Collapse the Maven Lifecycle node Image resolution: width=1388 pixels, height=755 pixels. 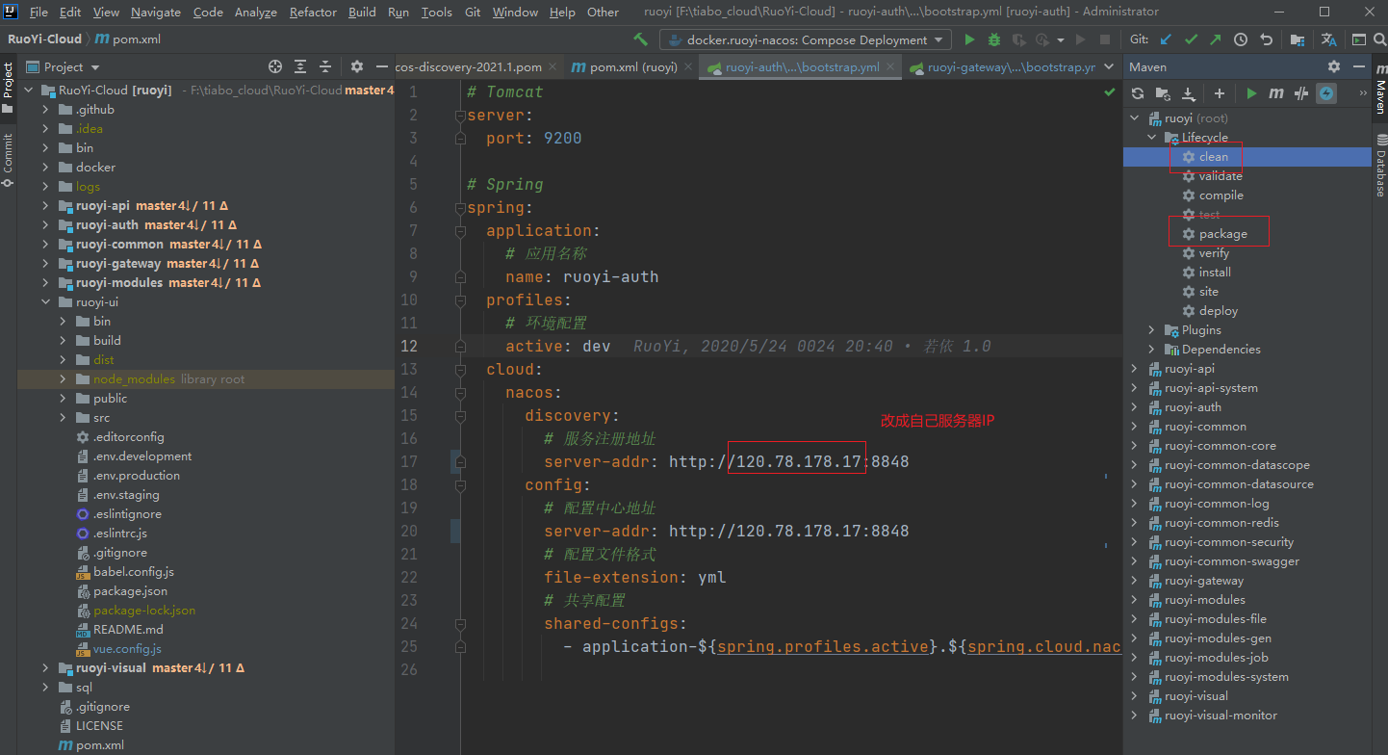(x=1151, y=138)
